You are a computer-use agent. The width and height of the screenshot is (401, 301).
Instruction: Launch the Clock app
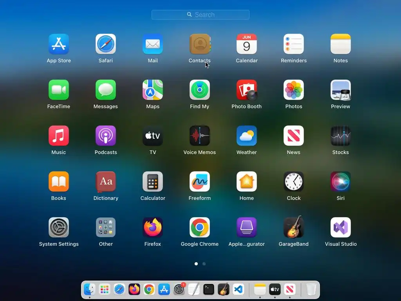(x=294, y=181)
